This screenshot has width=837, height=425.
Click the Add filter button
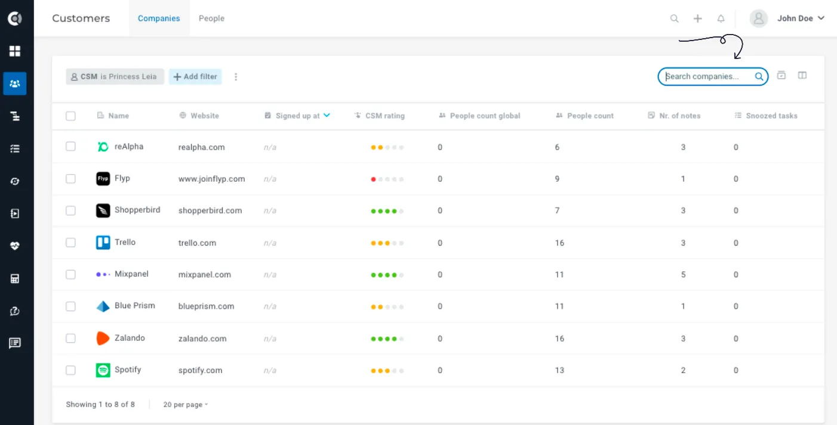pyautogui.click(x=195, y=76)
